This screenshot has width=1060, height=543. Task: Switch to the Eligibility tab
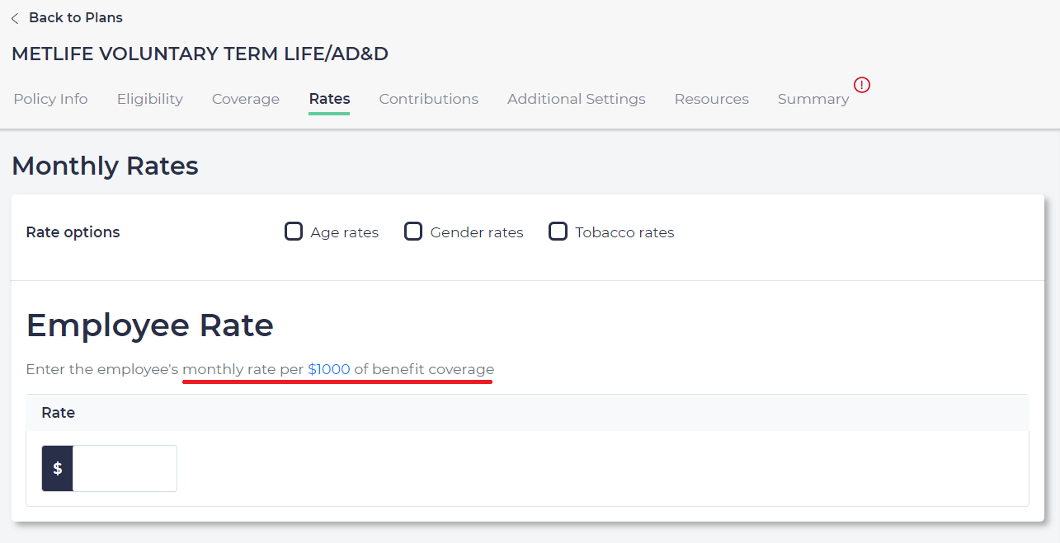[150, 99]
